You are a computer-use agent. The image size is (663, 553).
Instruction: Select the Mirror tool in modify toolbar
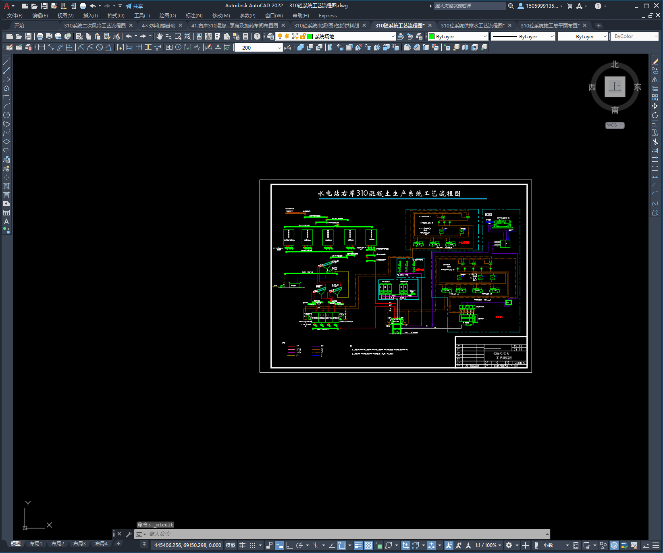pyautogui.click(x=655, y=79)
